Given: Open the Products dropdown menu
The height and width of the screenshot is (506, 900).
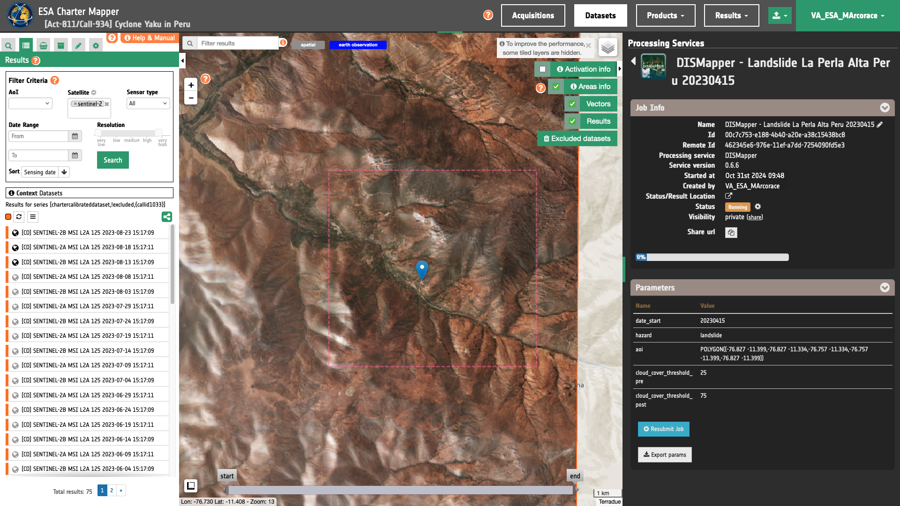Looking at the screenshot, I should 665,15.
